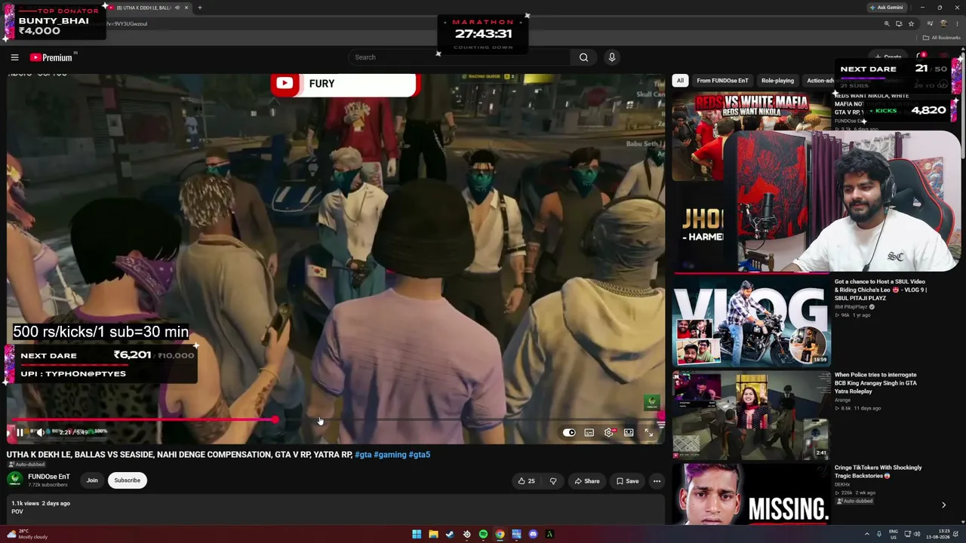Select the From FUNDOse EnT chip
This screenshot has height=543, width=966.
point(722,81)
